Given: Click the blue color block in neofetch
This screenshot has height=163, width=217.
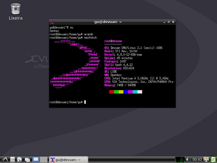Looking at the screenshot, I should point(126,92).
